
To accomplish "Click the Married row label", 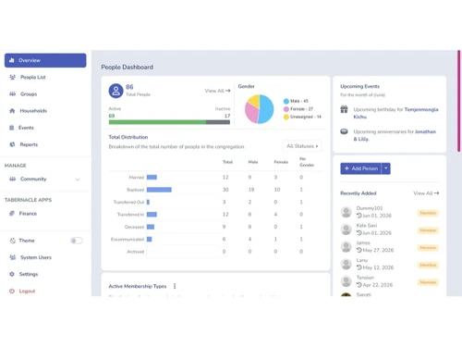I will tap(136, 178).
